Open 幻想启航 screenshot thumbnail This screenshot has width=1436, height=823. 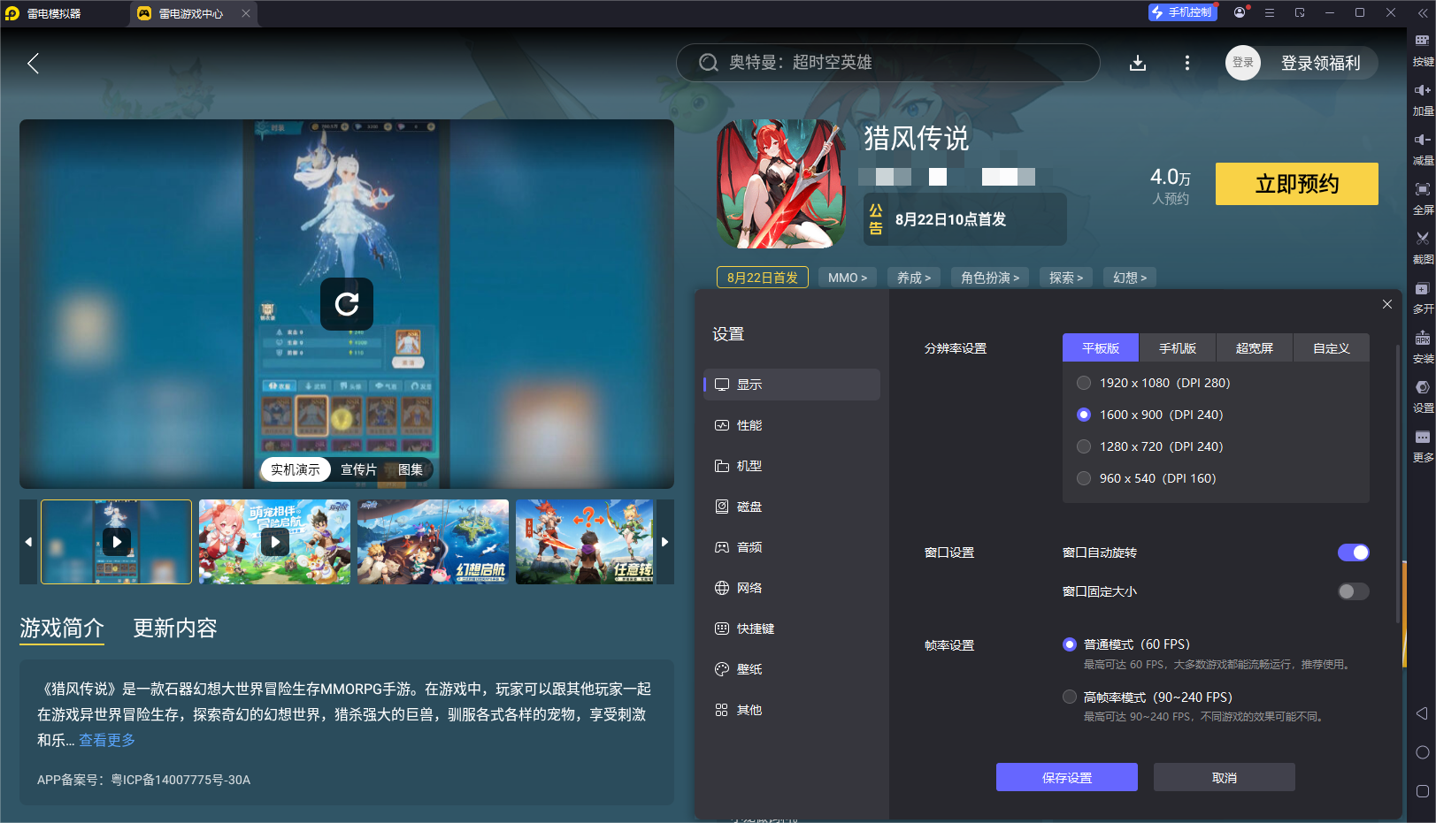click(x=433, y=542)
